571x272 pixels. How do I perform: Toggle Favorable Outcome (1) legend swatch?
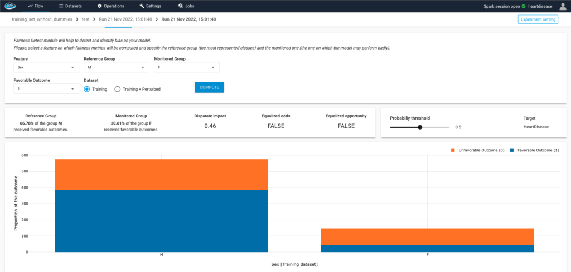coord(512,150)
